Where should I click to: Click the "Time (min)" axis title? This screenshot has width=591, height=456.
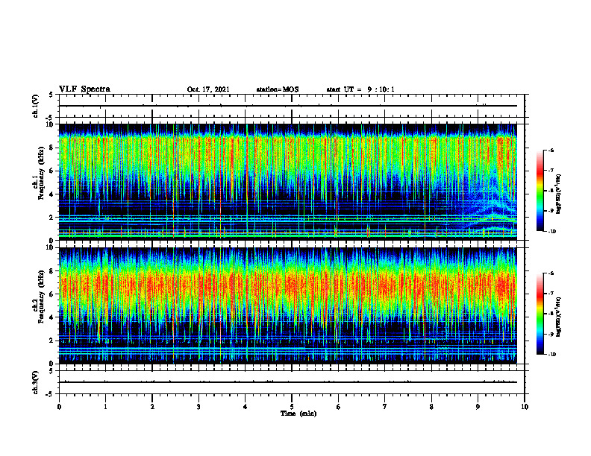point(298,414)
